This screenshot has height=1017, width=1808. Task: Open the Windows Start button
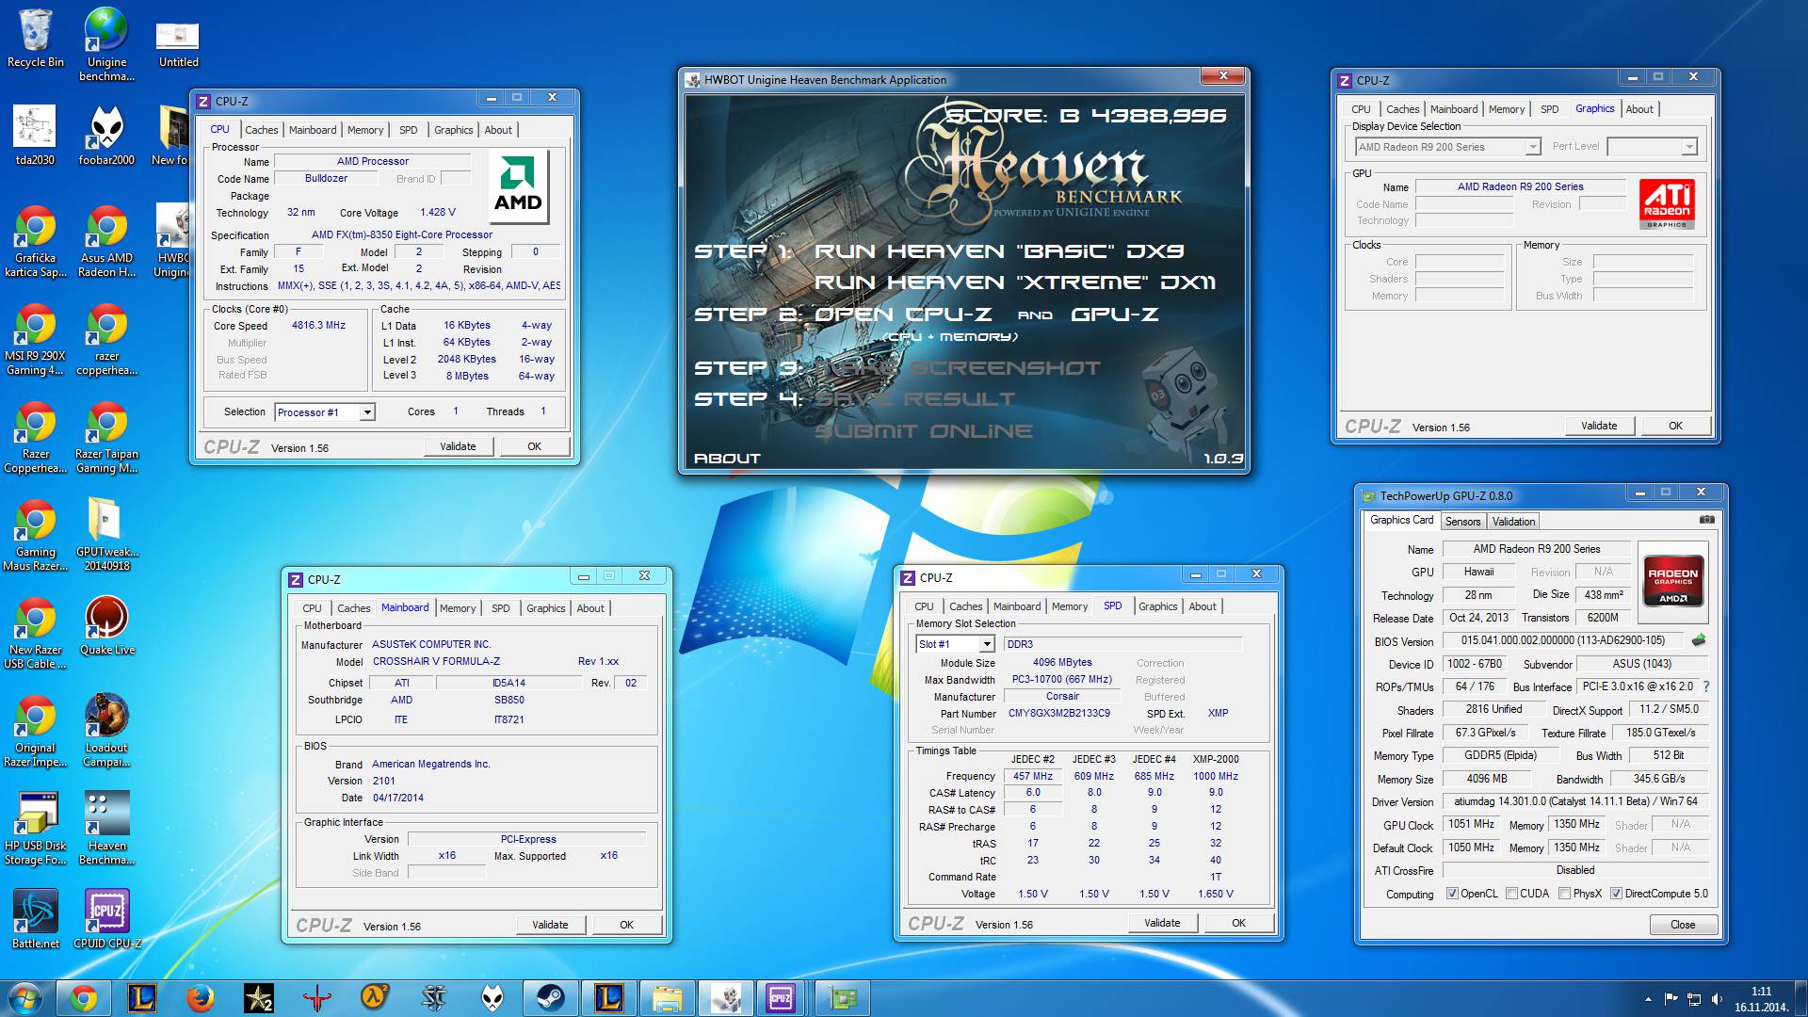click(x=24, y=998)
